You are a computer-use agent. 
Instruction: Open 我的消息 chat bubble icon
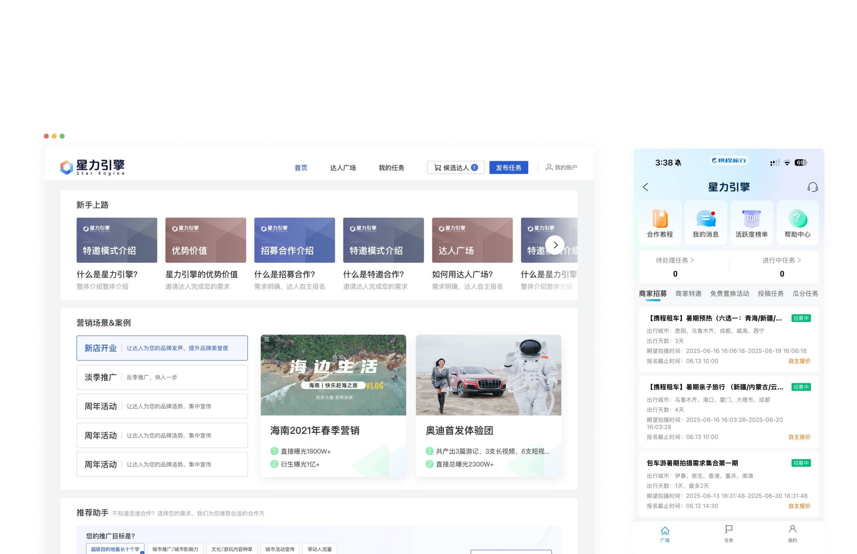(x=706, y=219)
